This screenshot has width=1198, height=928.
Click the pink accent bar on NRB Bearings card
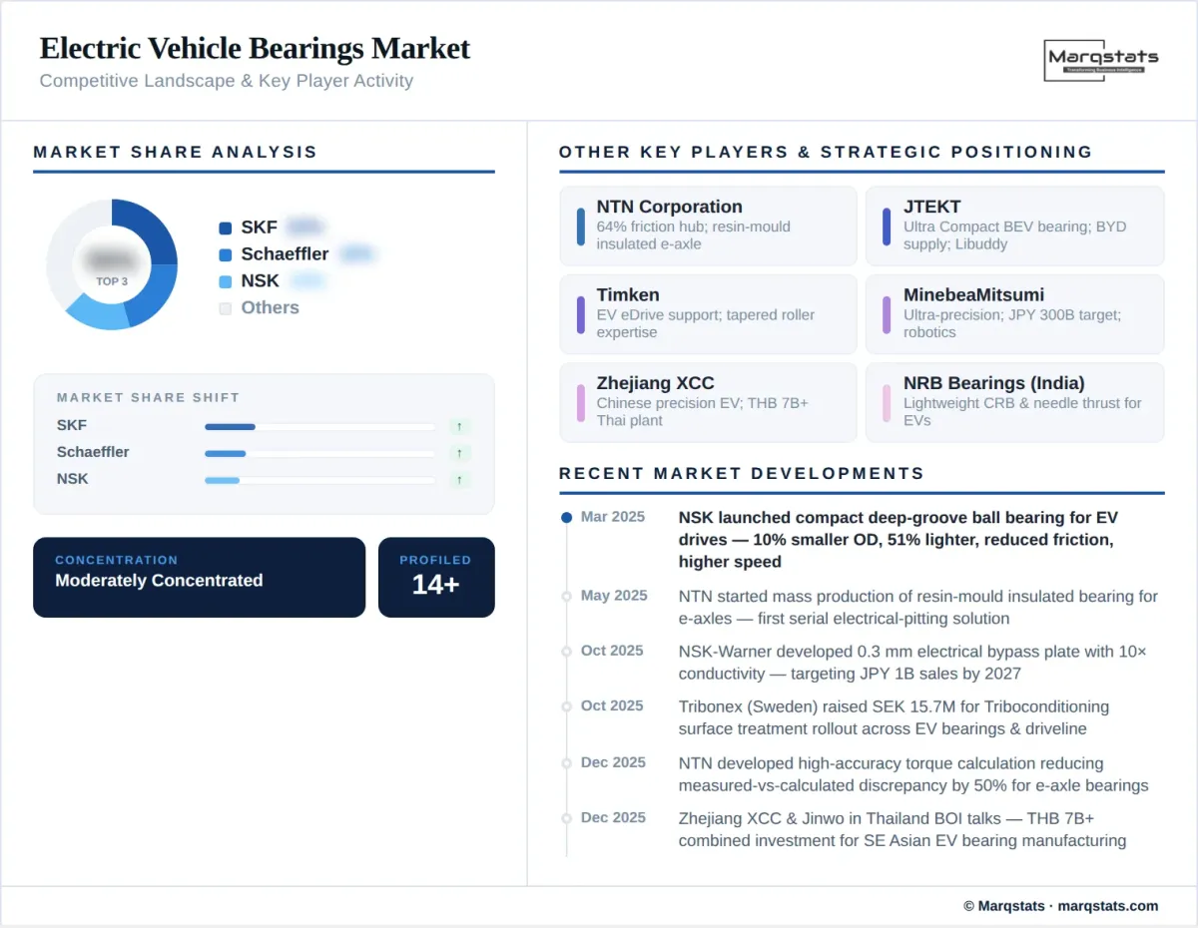[888, 402]
